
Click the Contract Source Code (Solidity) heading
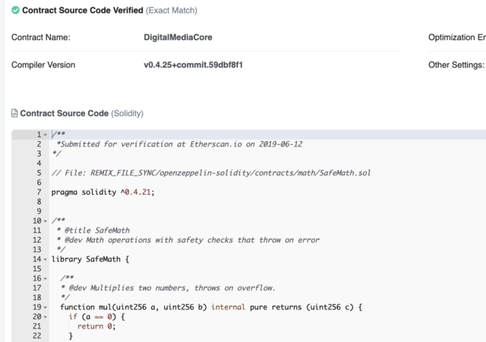pyautogui.click(x=81, y=113)
